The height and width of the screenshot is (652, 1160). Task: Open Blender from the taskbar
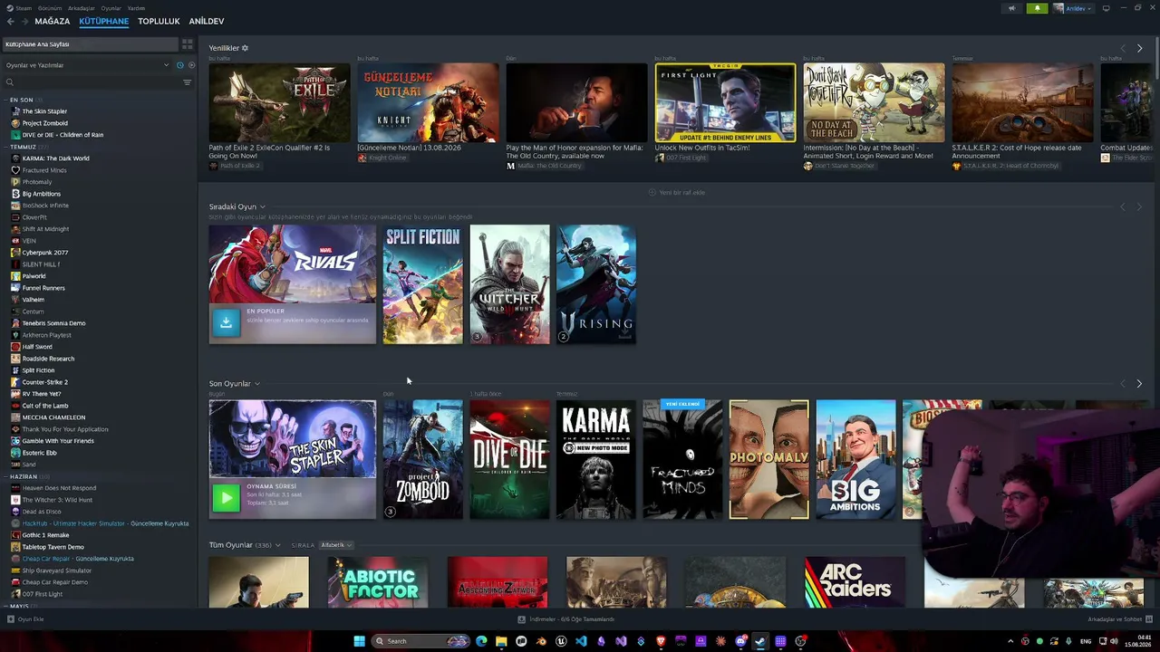click(541, 641)
